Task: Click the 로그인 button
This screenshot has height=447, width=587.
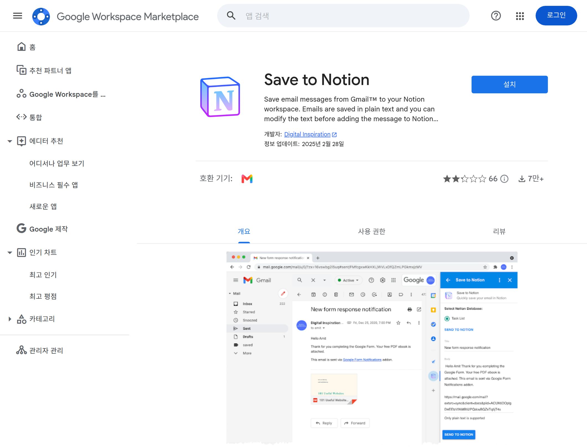Action: pos(556,15)
